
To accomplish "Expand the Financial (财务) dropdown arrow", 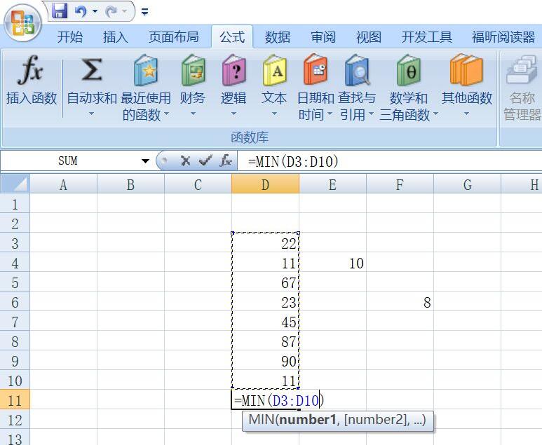I will click(193, 114).
